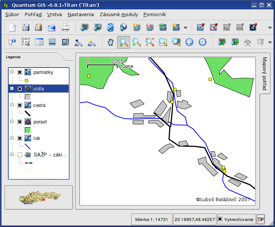Open the Vrstva menu
This screenshot has height=227, width=275.
(54, 15)
